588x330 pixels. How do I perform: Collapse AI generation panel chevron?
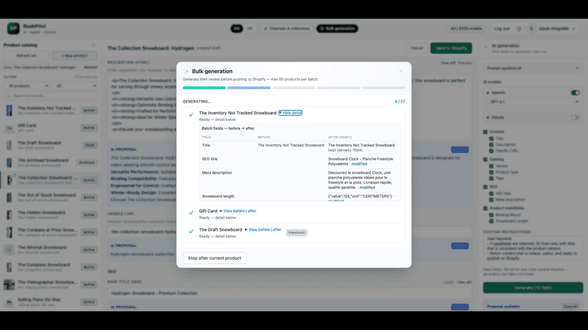coord(486,47)
